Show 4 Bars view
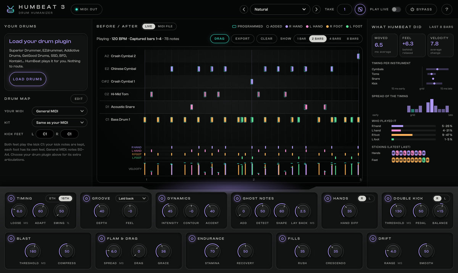458x273 pixels. tap(335, 38)
